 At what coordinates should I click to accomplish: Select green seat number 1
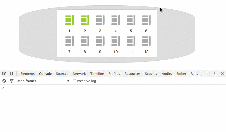tap(69, 20)
